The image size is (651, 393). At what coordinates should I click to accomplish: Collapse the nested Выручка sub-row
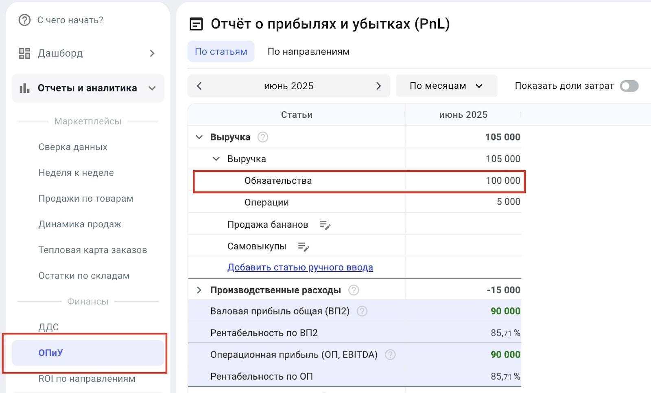pyautogui.click(x=216, y=159)
